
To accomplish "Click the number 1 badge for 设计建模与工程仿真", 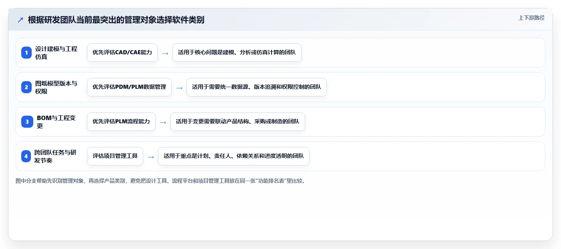I will 26,53.
